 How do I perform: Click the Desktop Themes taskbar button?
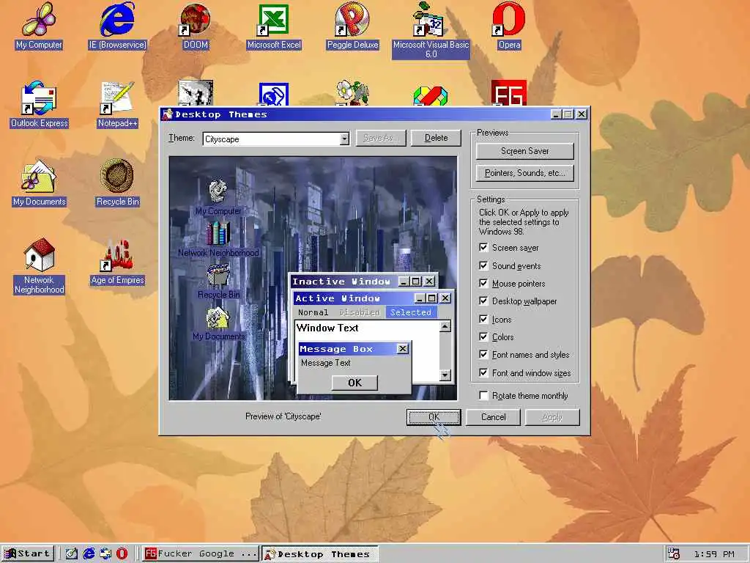319,554
